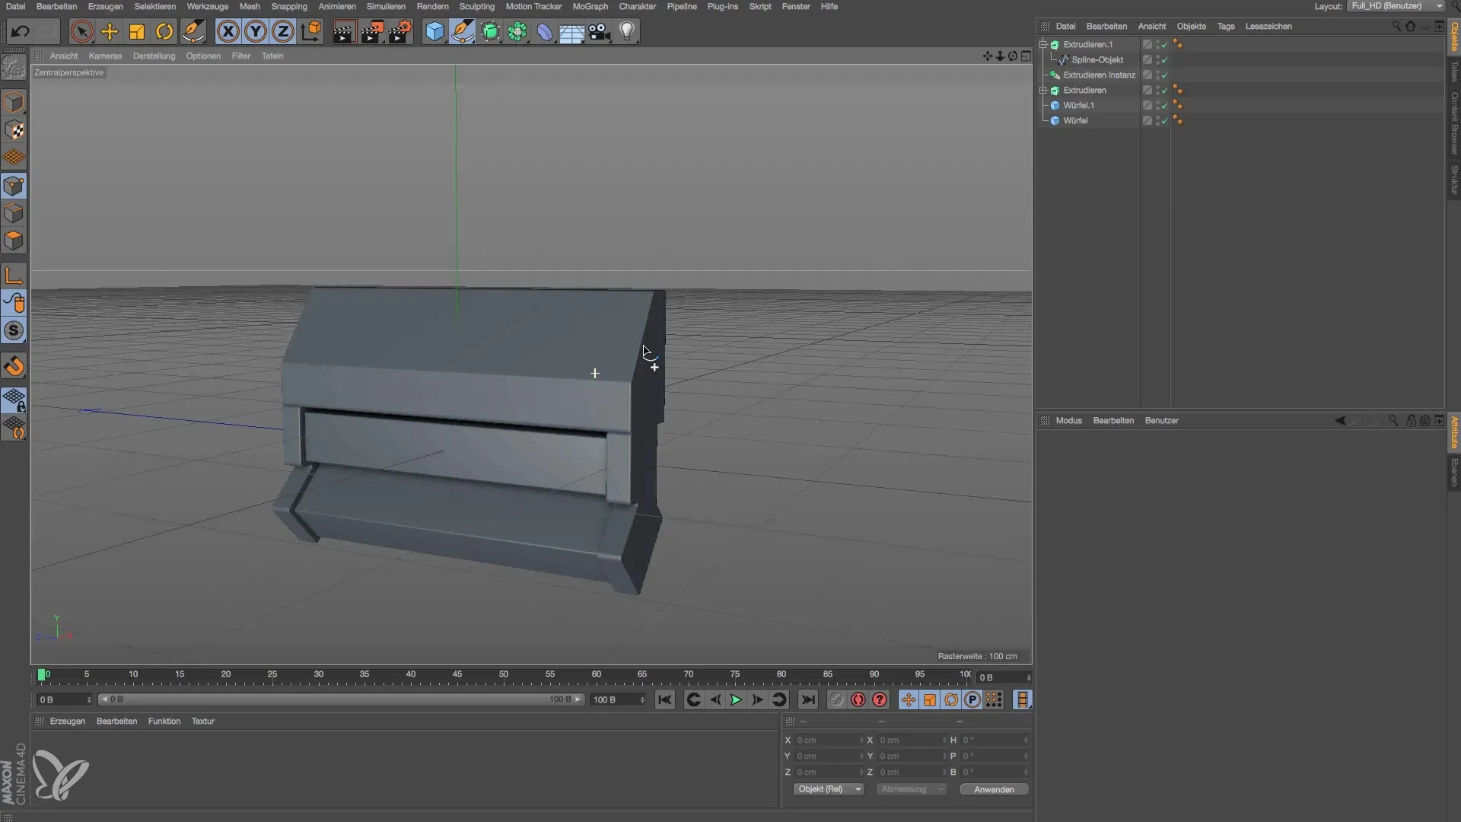Viewport: 1461px width, 822px height.
Task: Toggle the X axis lock
Action: pyautogui.click(x=228, y=31)
